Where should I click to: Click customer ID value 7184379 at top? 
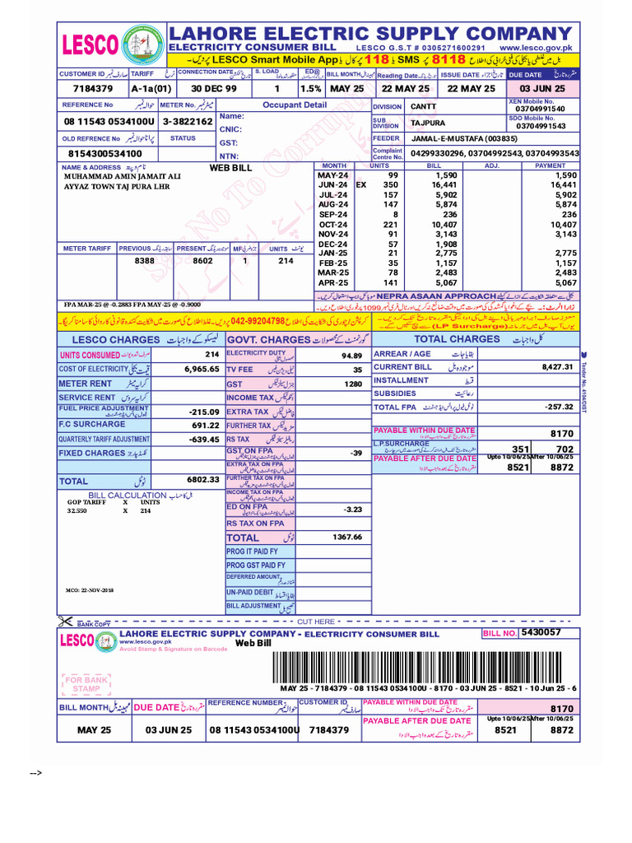[93, 89]
